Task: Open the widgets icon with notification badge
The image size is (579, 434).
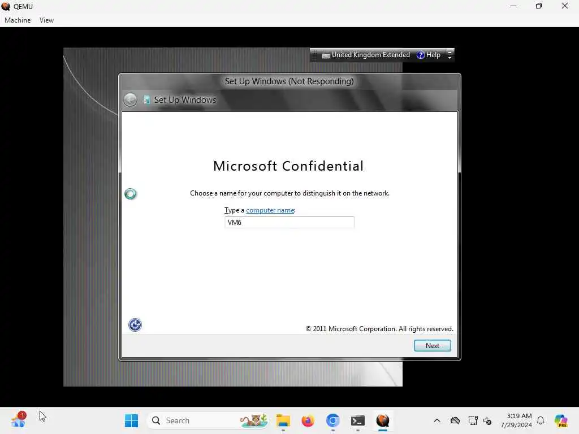Action: tap(19, 420)
